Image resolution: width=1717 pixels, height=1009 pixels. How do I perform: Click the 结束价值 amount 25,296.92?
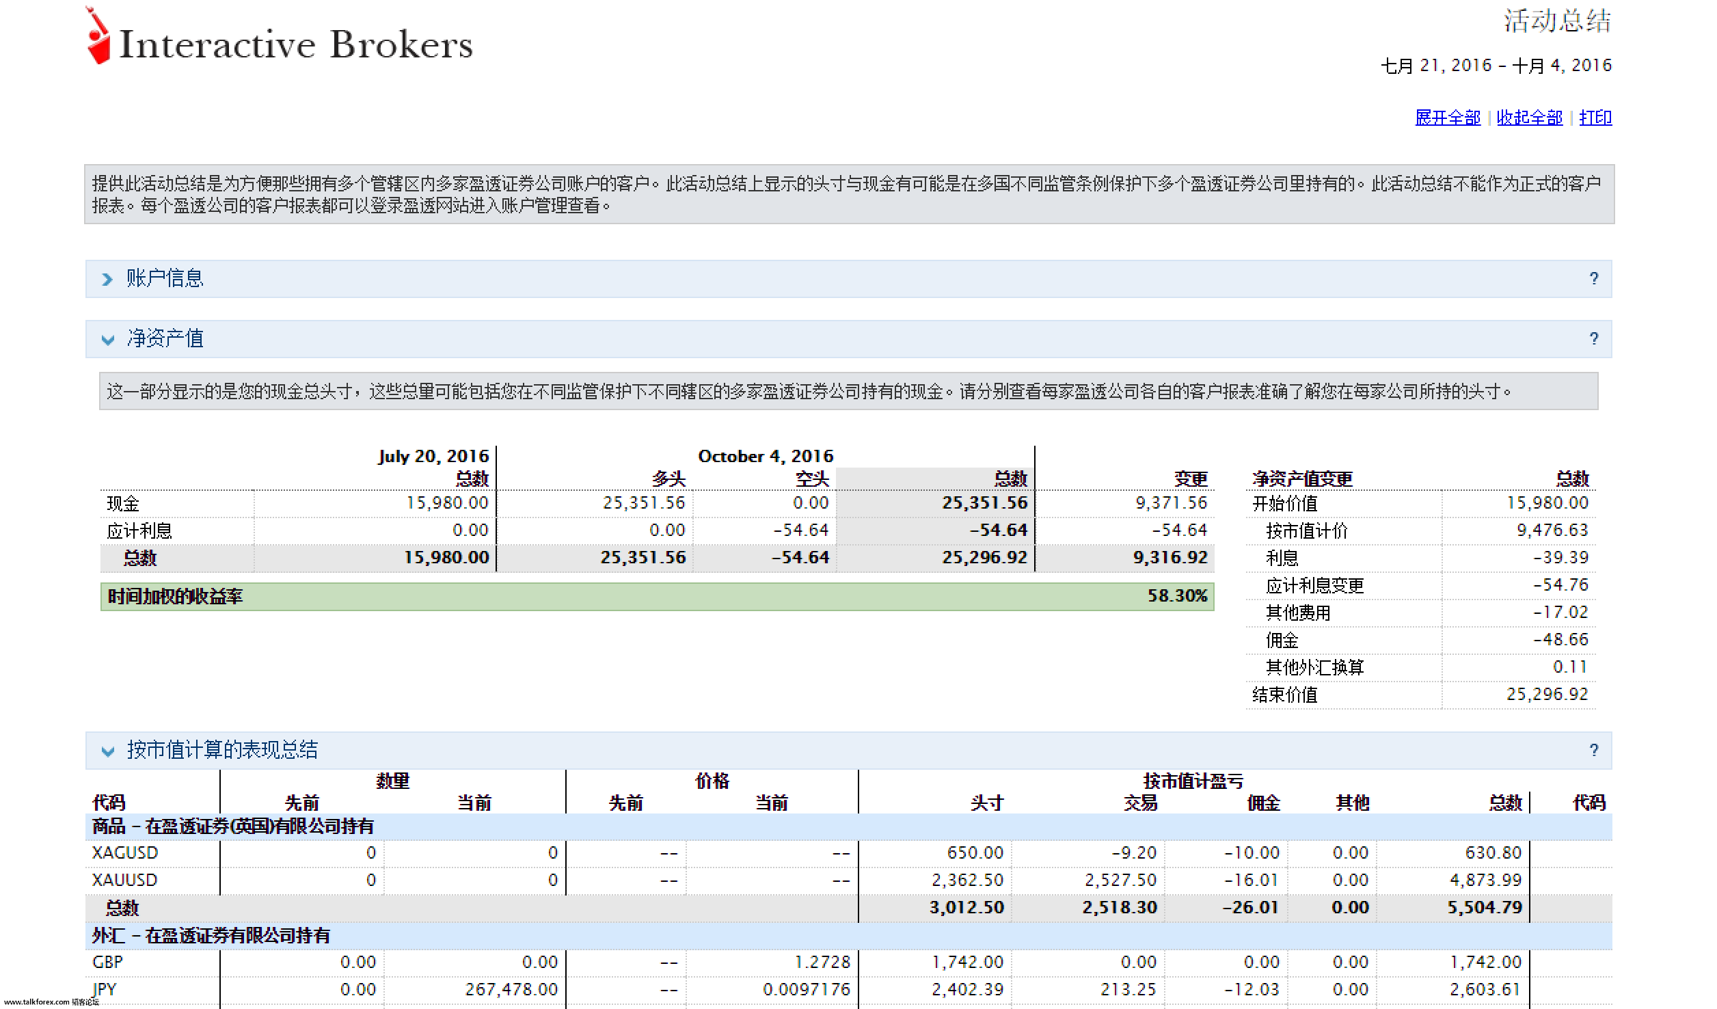1547,694
